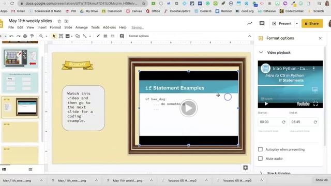Select the slide thumbnail with framed video
Viewport: 331px width, 186px height.
point(20,107)
